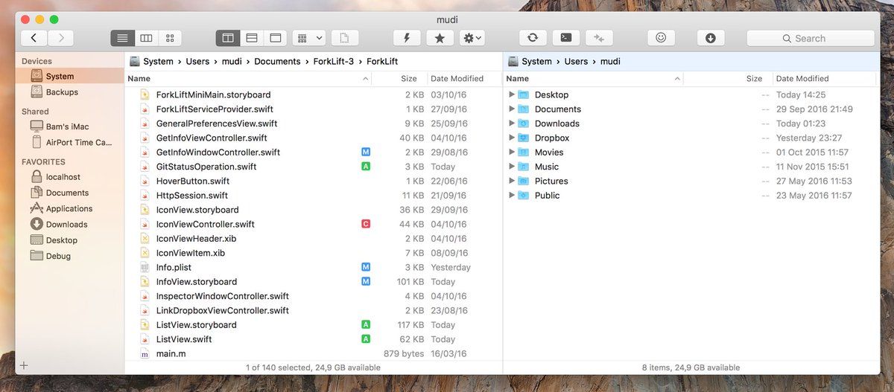
Task: Expand the Dropbox folder disclosure triangle
Action: 512,138
